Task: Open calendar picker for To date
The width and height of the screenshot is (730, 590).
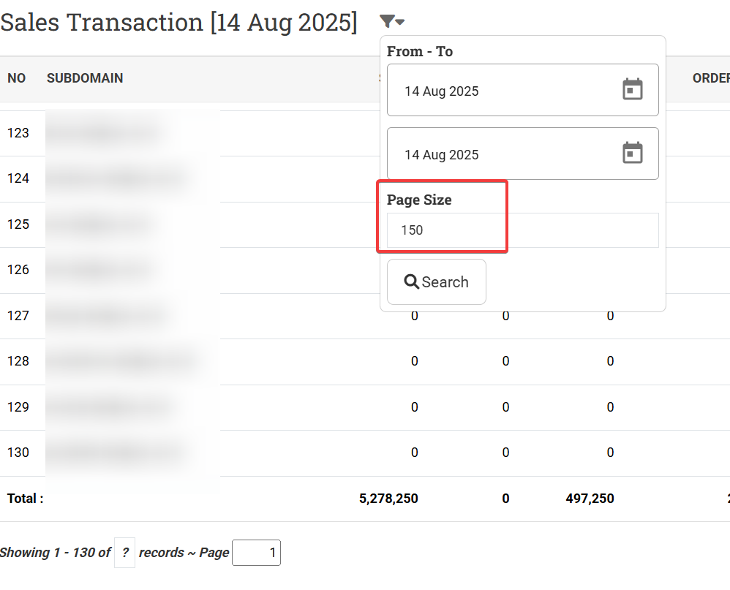Action: pyautogui.click(x=632, y=154)
